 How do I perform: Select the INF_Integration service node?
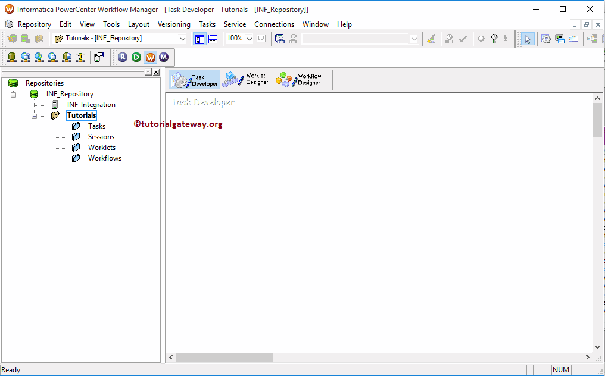pos(91,105)
